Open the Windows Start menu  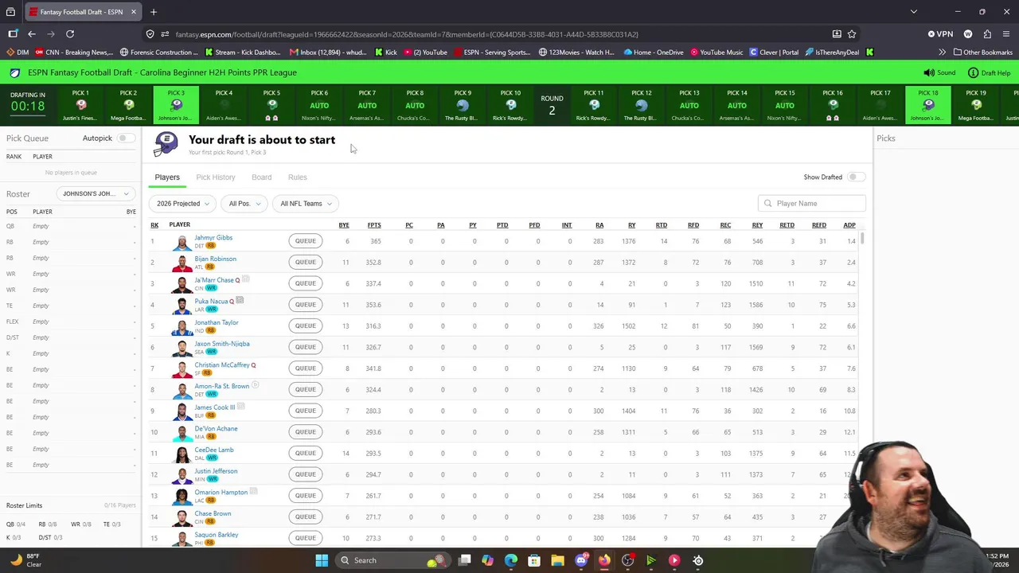click(x=322, y=560)
